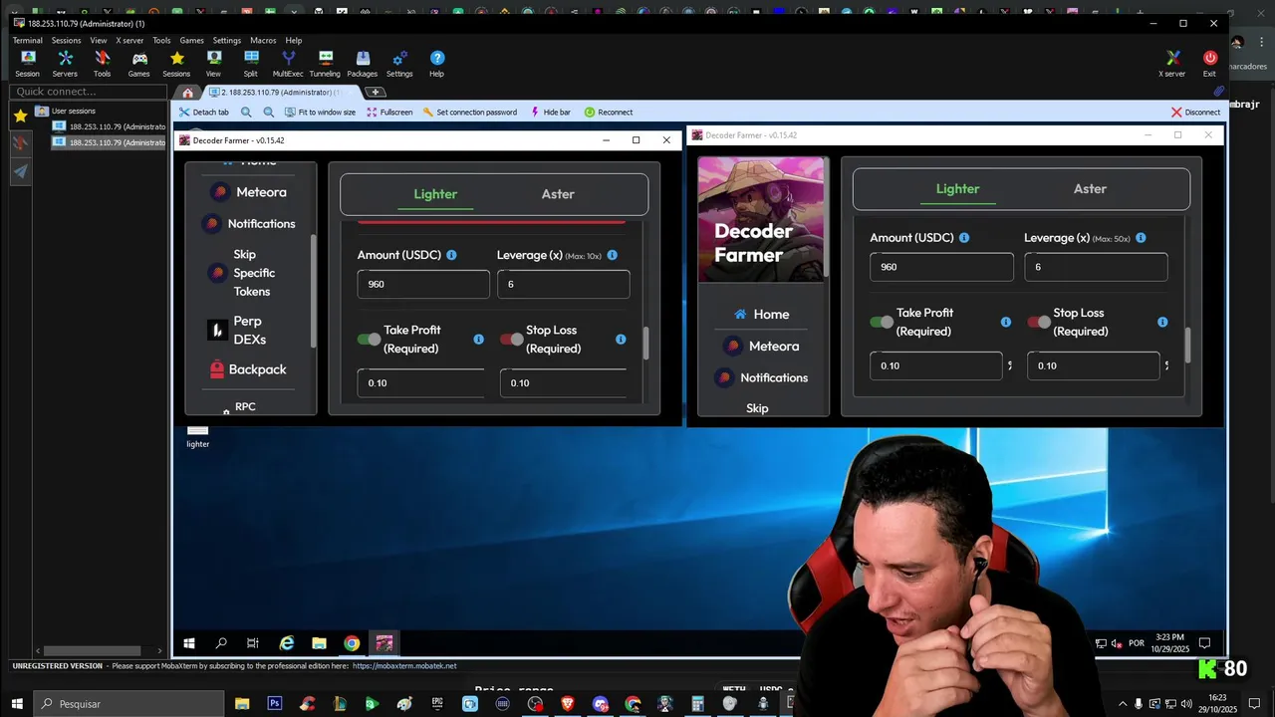Open Backpack in left window sidebar

point(248,369)
